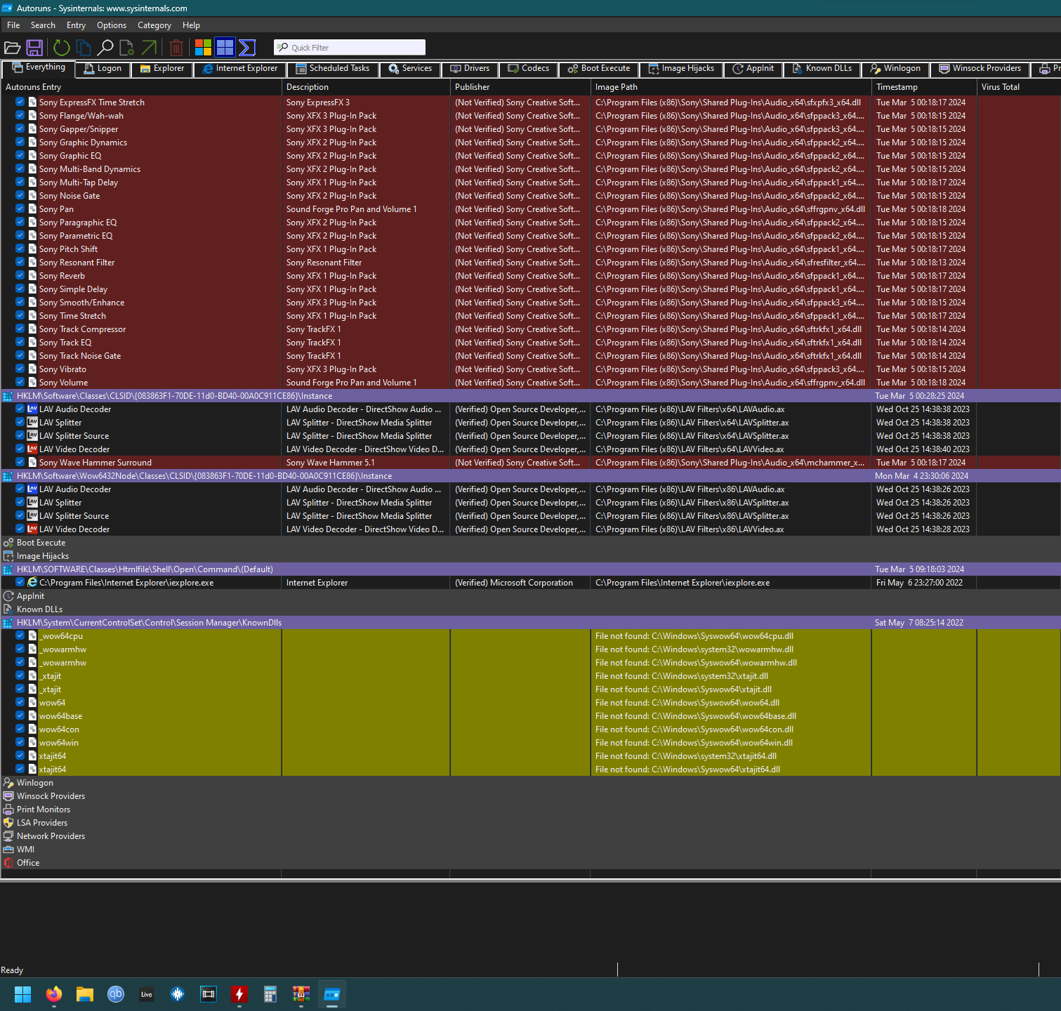Sort by the Timestamp column header
The image size is (1061, 1011).
pyautogui.click(x=897, y=87)
